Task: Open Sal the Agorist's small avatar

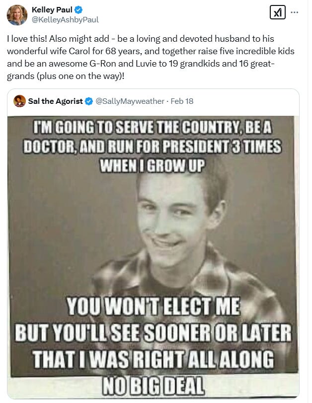Action: tap(19, 101)
